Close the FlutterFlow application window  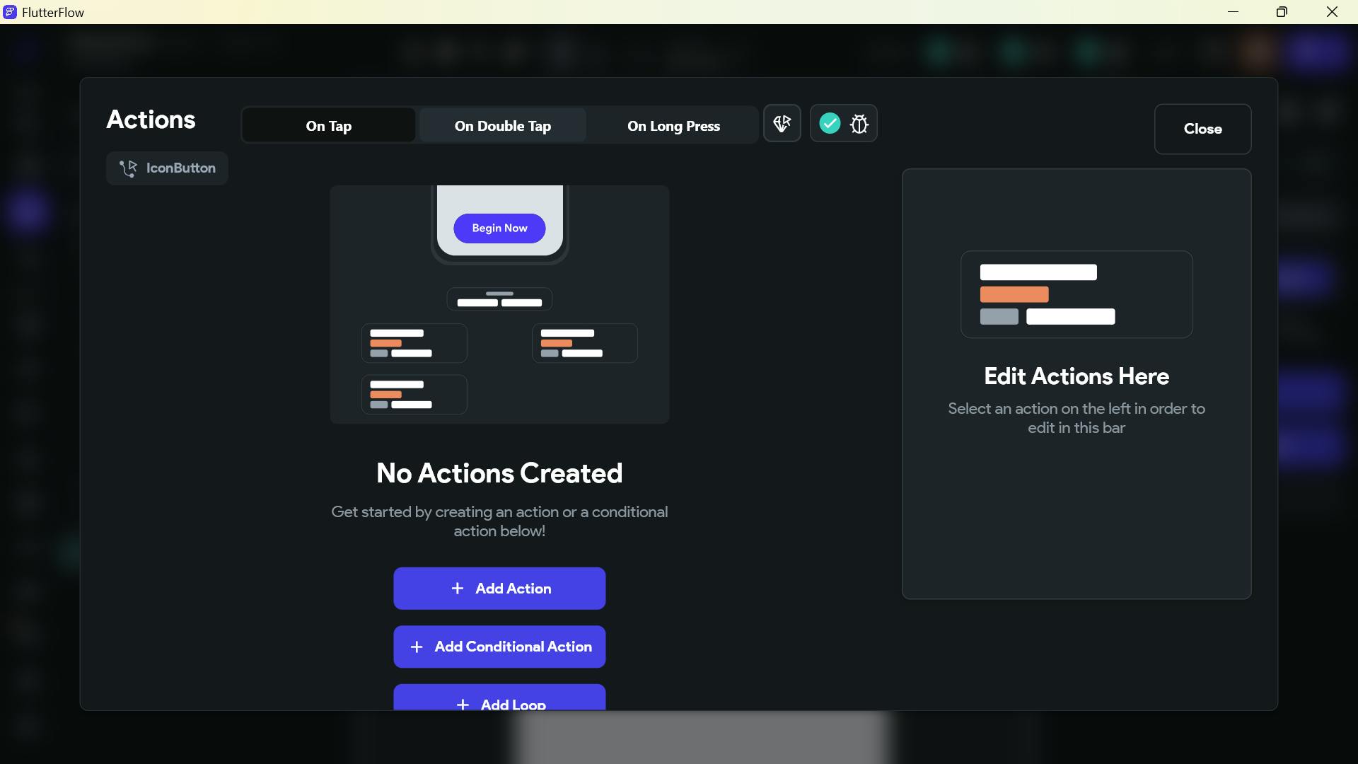(1332, 12)
